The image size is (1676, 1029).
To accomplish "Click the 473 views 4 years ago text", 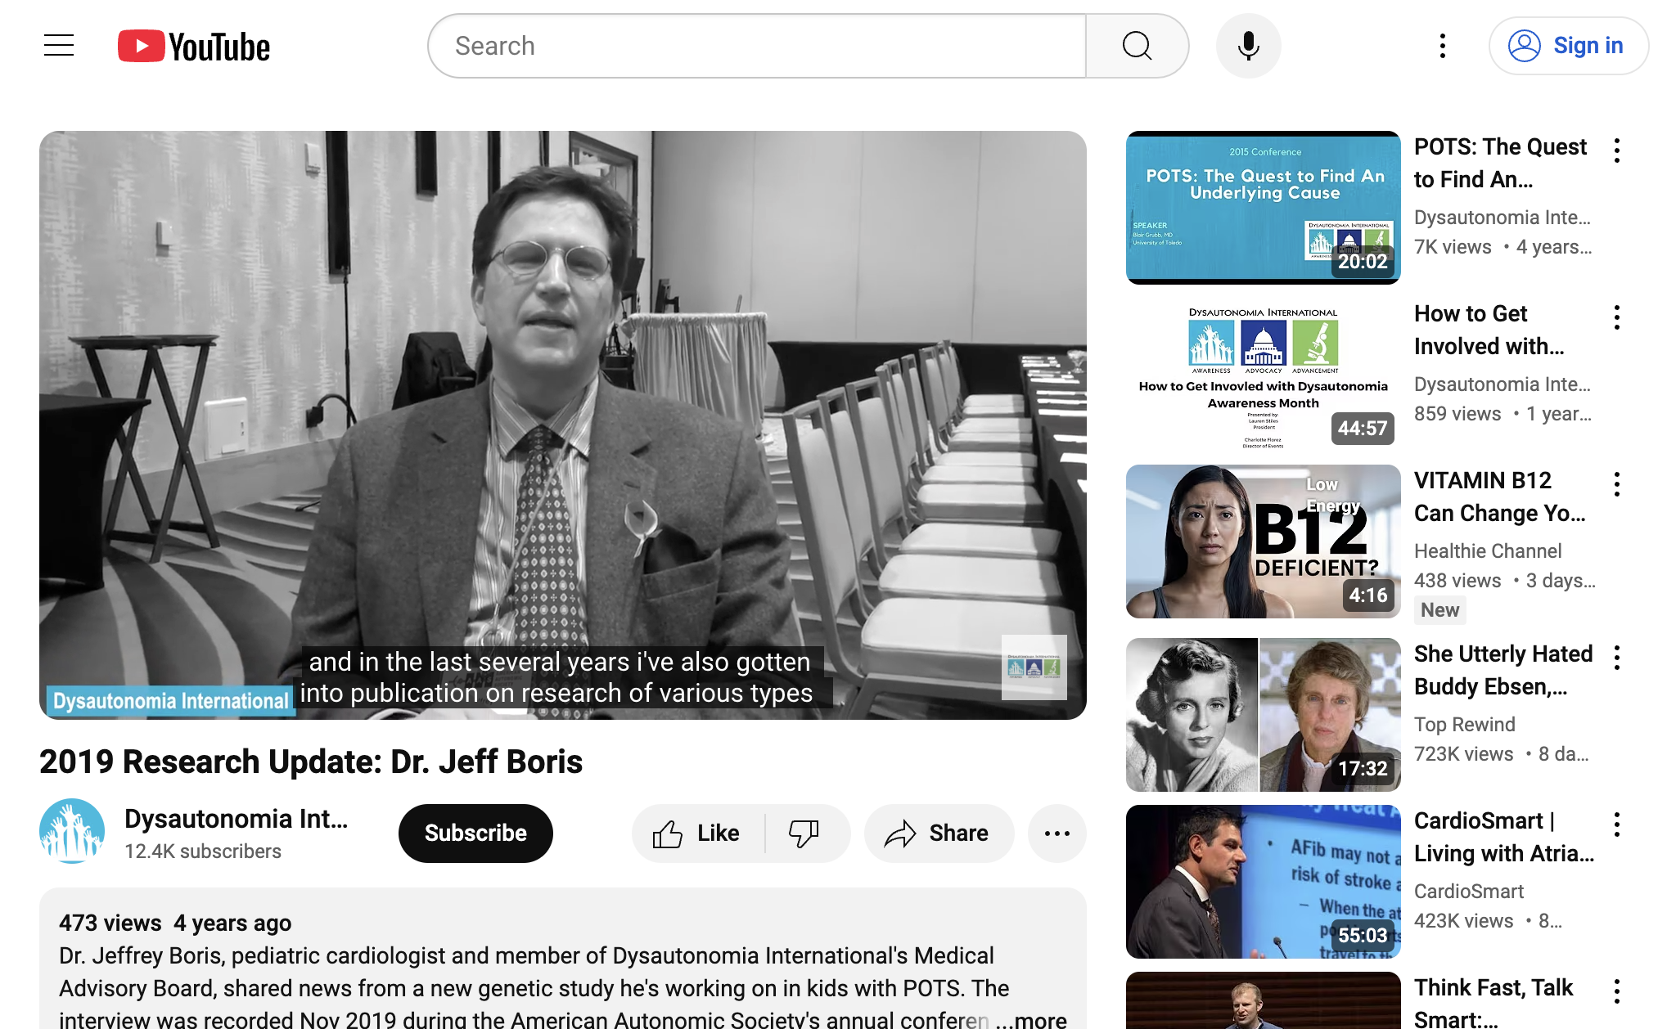I will point(175,923).
